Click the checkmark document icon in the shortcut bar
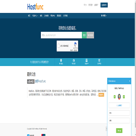Screen dimensions: 136x136 99,60
